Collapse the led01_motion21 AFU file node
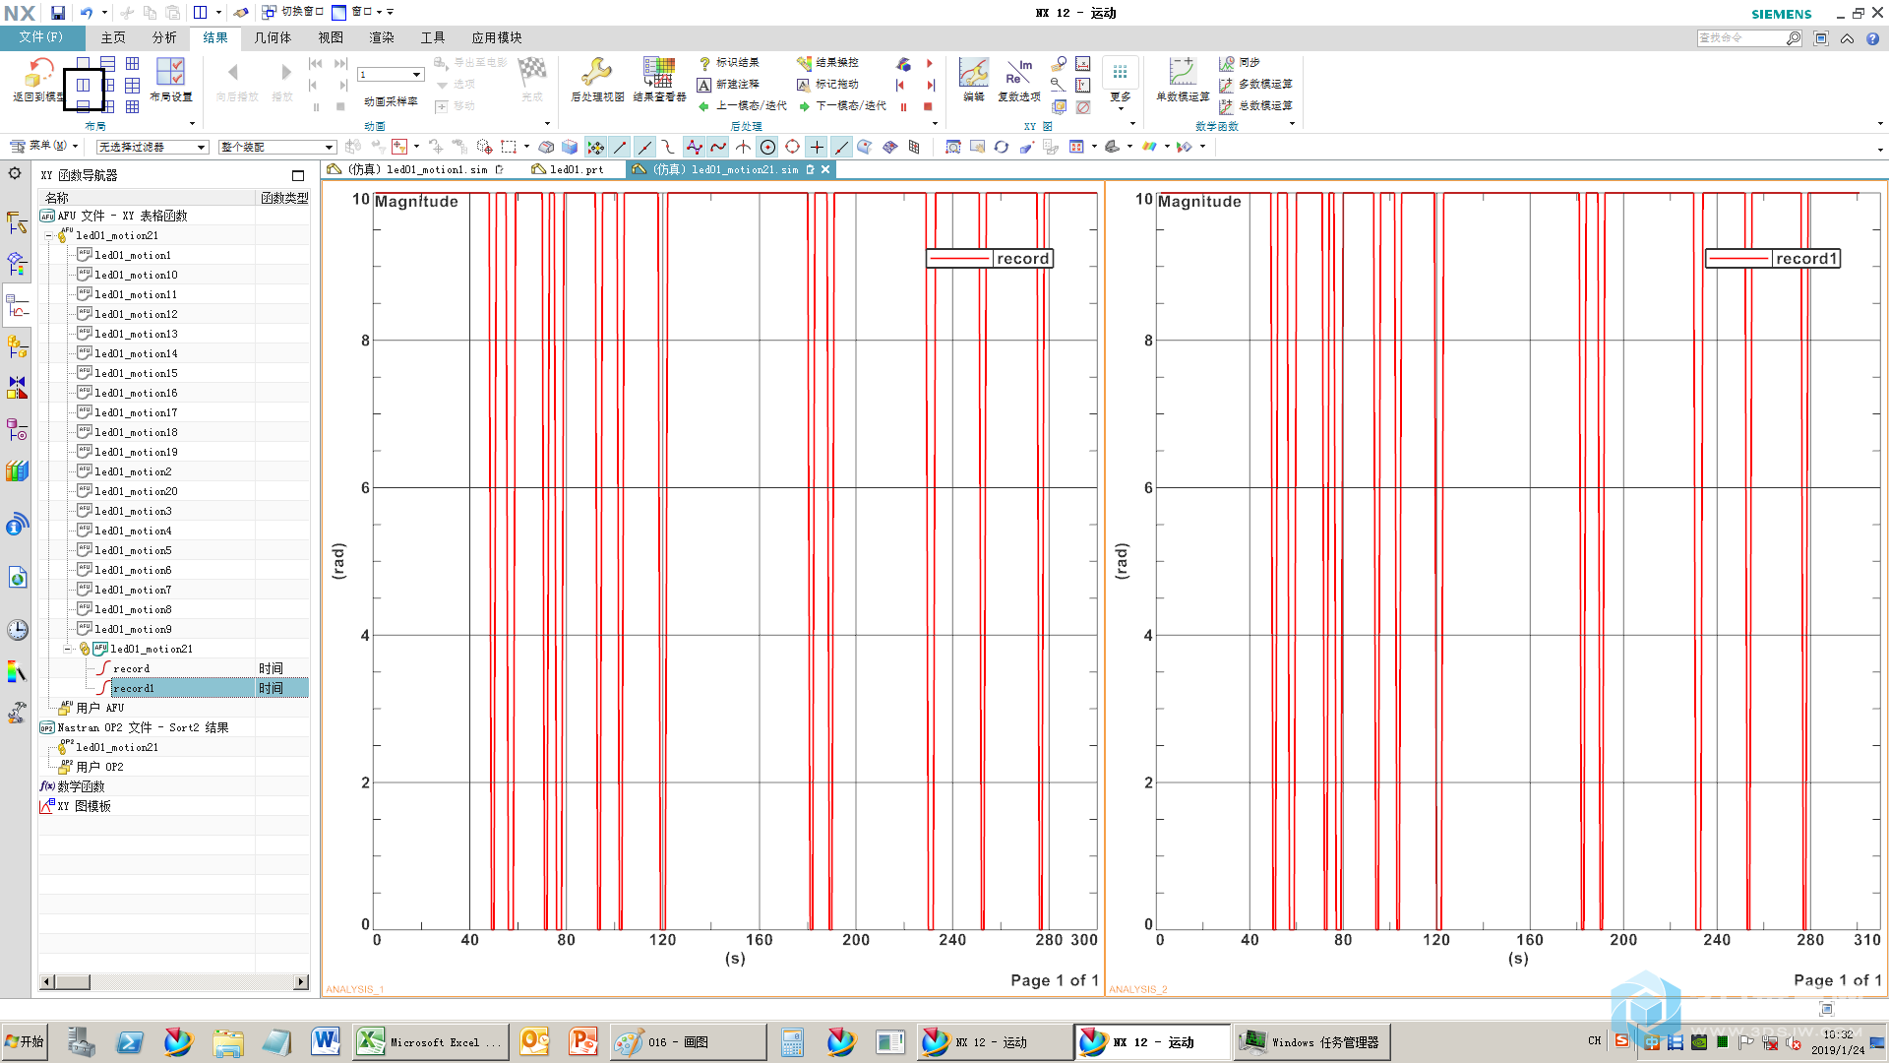The height and width of the screenshot is (1063, 1889). pyautogui.click(x=48, y=236)
